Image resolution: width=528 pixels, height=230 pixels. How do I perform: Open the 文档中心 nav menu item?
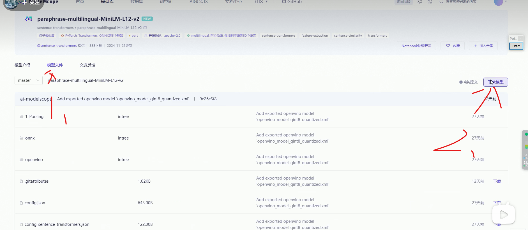click(233, 2)
